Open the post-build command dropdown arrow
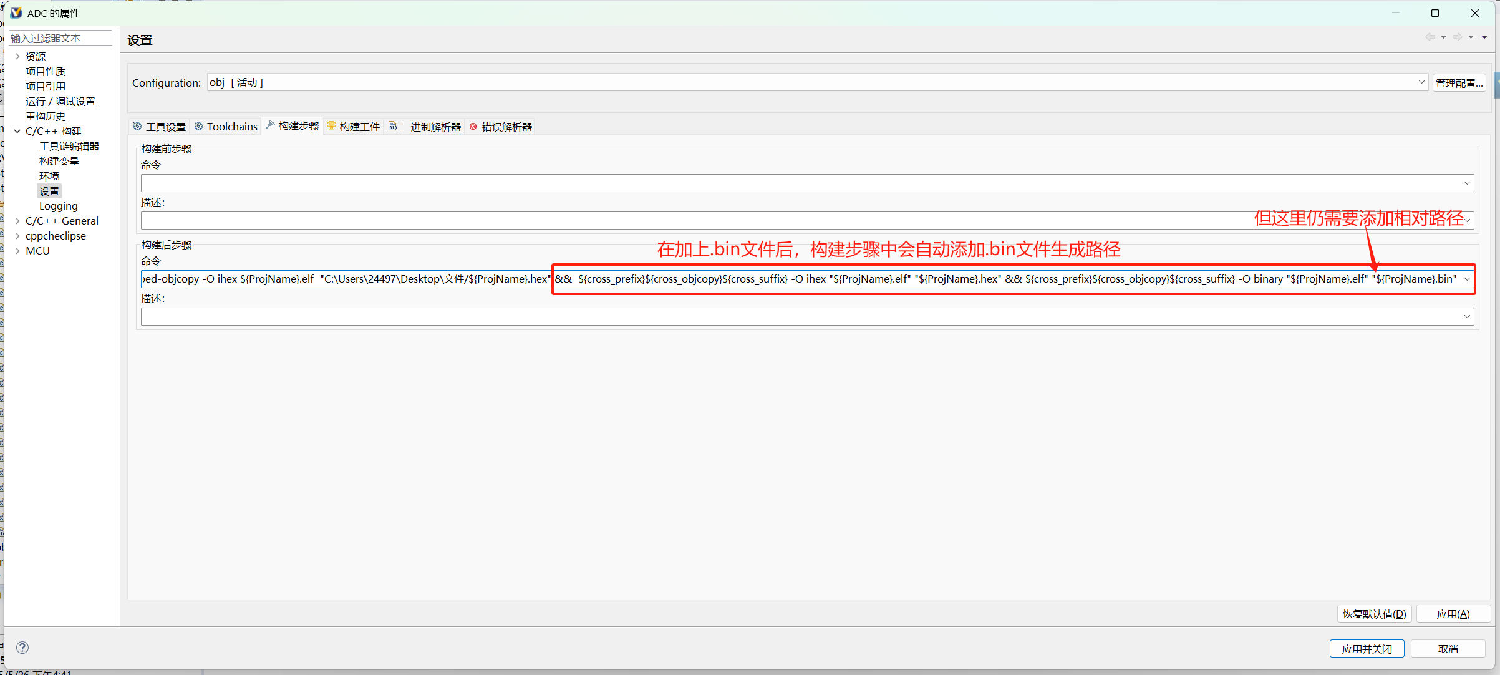Viewport: 1500px width, 675px height. point(1467,279)
